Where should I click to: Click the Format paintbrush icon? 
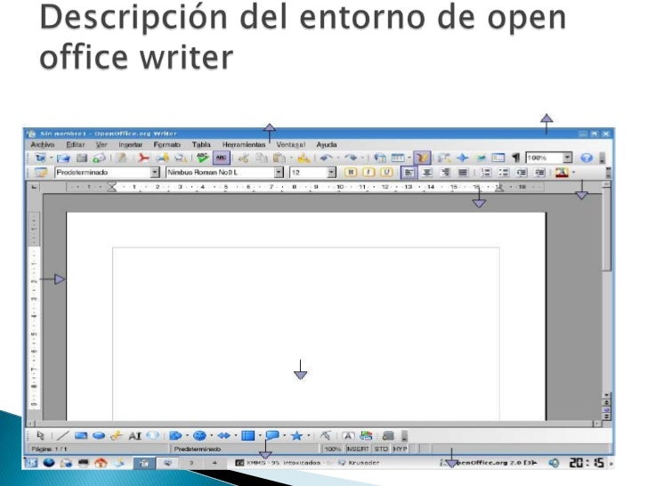tap(304, 158)
